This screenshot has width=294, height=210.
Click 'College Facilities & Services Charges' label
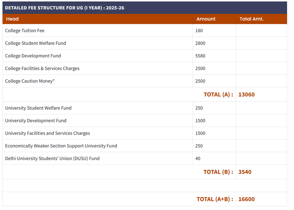[x=42, y=68]
